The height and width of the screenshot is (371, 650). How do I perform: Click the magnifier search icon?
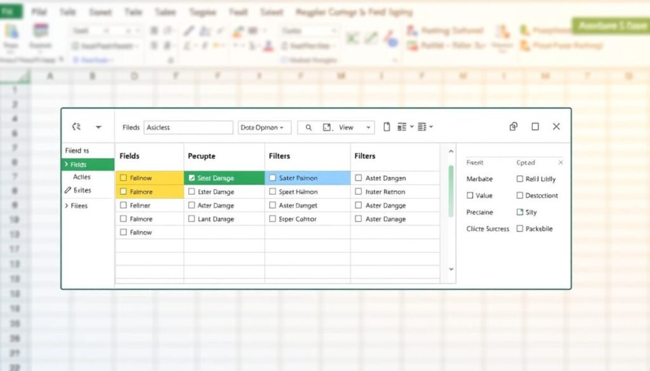pyautogui.click(x=308, y=127)
